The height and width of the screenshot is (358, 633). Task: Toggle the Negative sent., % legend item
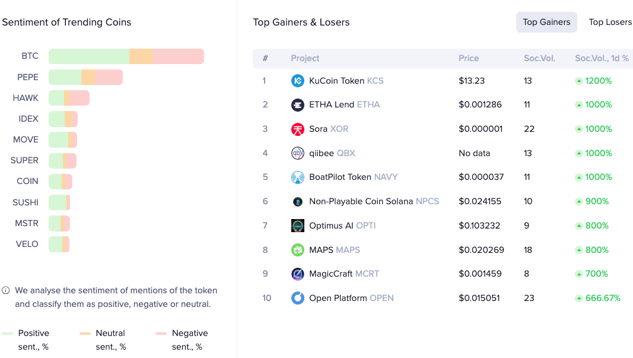point(182,340)
